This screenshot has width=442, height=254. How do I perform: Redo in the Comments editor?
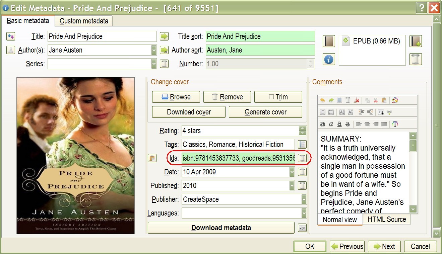coord(331,100)
